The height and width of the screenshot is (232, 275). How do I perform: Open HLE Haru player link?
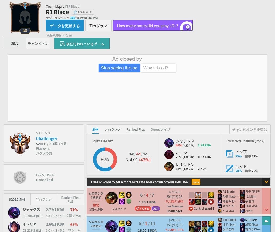[x=229, y=225]
